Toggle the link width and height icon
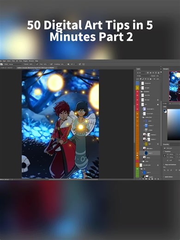Screen dimensions: 180x240 point(164,156)
